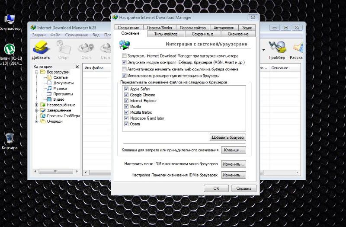
Task: Click the integration globe icon in dialog
Action: (125, 45)
